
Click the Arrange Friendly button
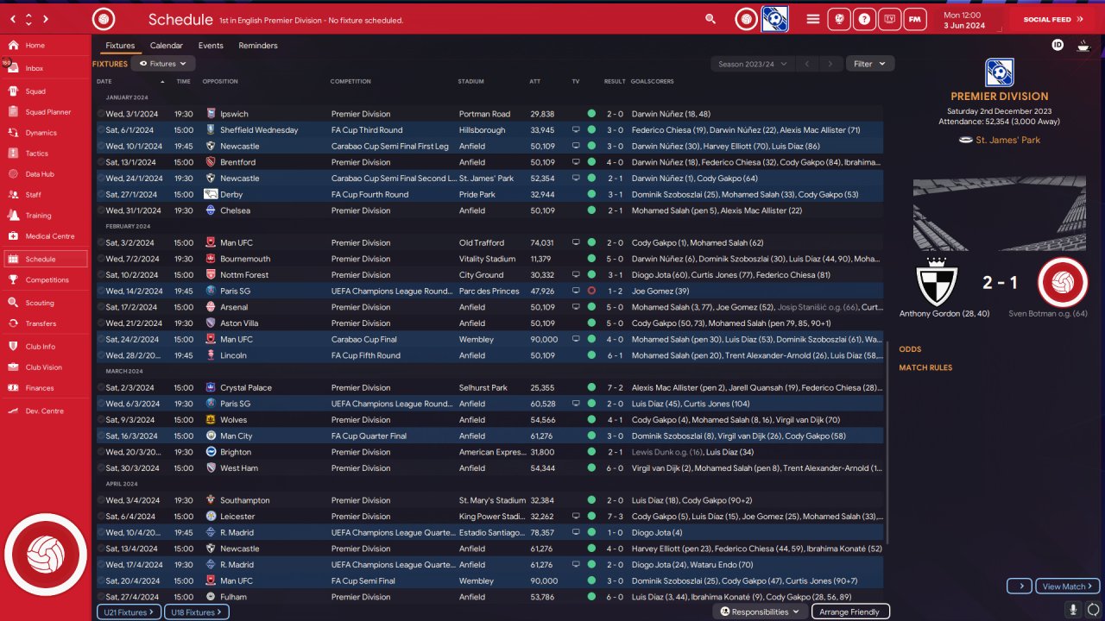tap(849, 612)
